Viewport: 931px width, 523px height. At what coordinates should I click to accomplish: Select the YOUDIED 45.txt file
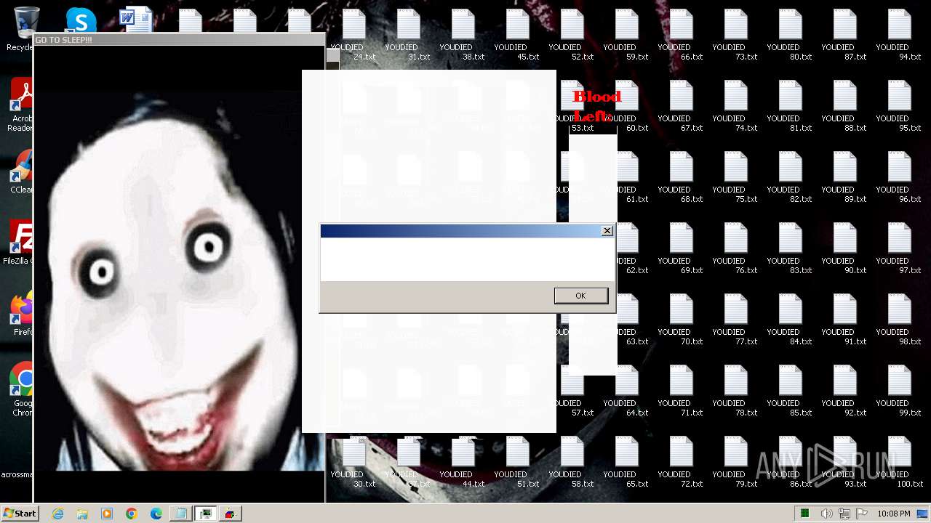[x=517, y=35]
